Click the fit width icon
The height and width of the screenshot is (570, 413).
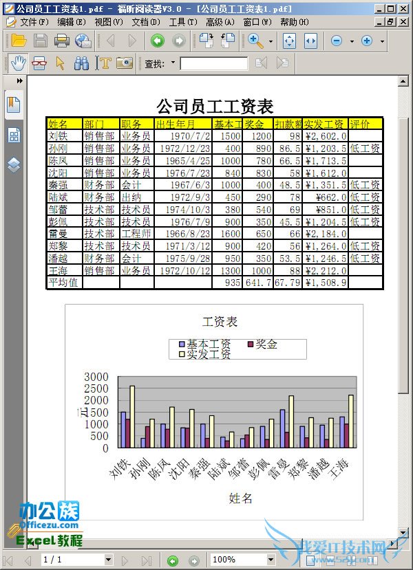click(310, 41)
